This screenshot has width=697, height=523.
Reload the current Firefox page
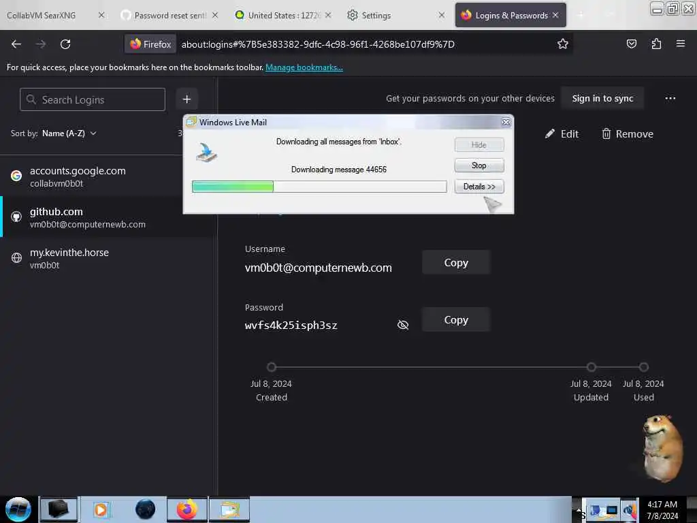click(x=65, y=44)
